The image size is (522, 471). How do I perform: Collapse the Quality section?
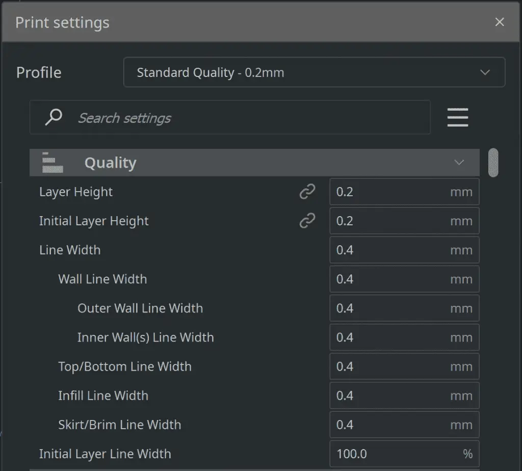pos(458,162)
